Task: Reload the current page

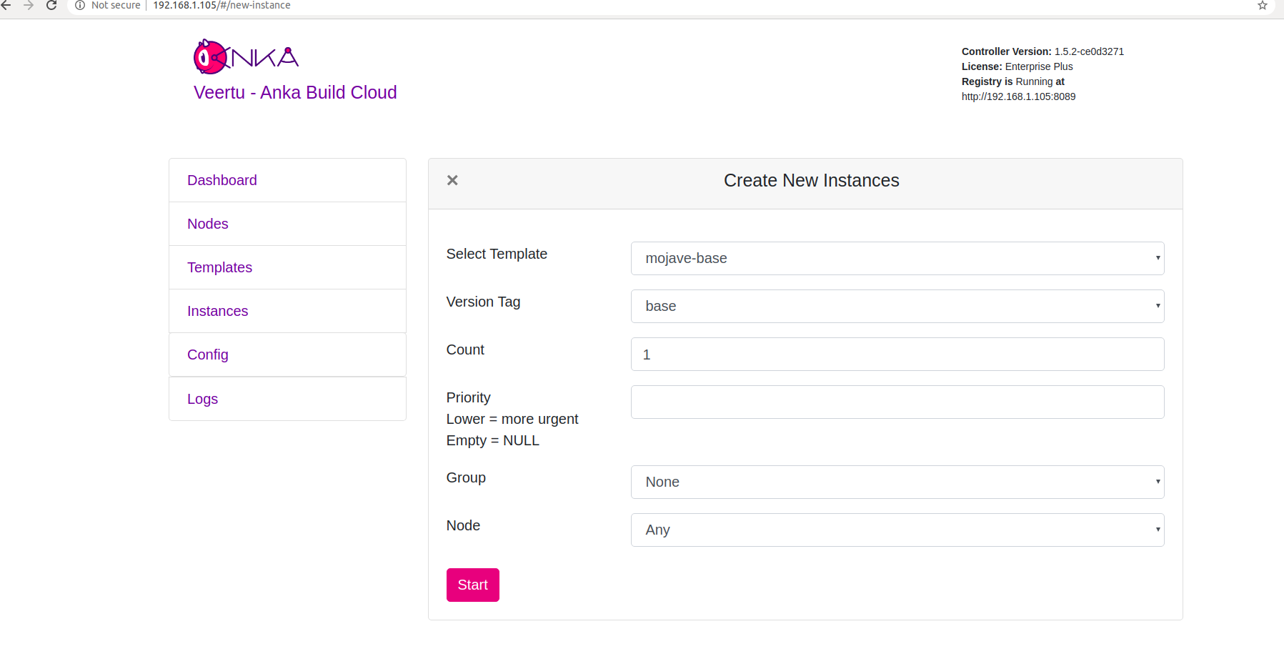Action: tap(50, 5)
